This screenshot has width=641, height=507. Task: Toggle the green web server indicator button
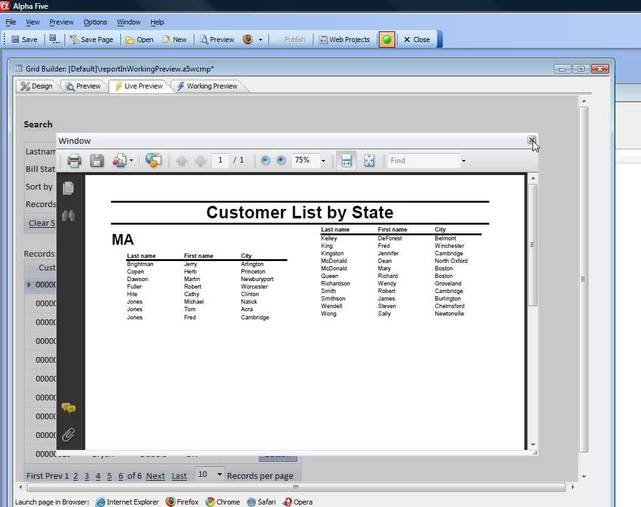[x=387, y=40]
